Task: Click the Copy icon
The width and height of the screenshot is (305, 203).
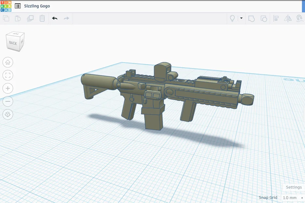Action: (x=6, y=19)
